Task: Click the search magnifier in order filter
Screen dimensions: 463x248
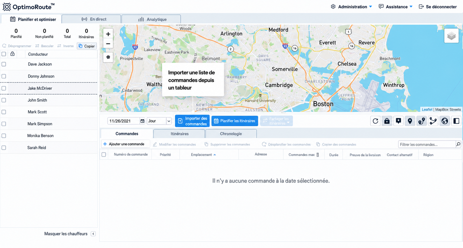Action: (x=458, y=144)
